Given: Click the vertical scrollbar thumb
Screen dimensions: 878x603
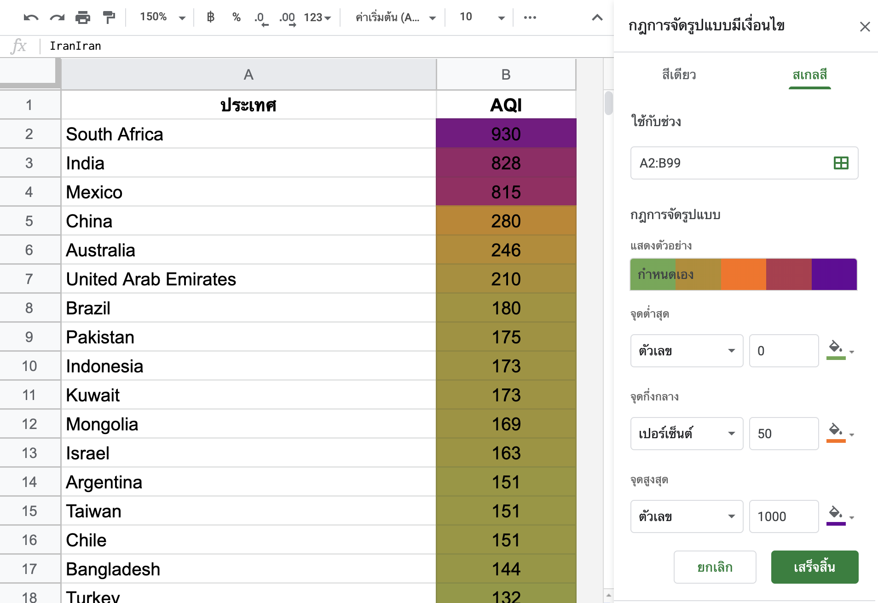Looking at the screenshot, I should coord(608,103).
